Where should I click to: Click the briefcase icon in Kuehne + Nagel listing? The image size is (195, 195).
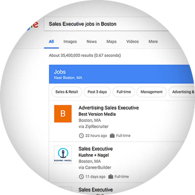point(110,176)
